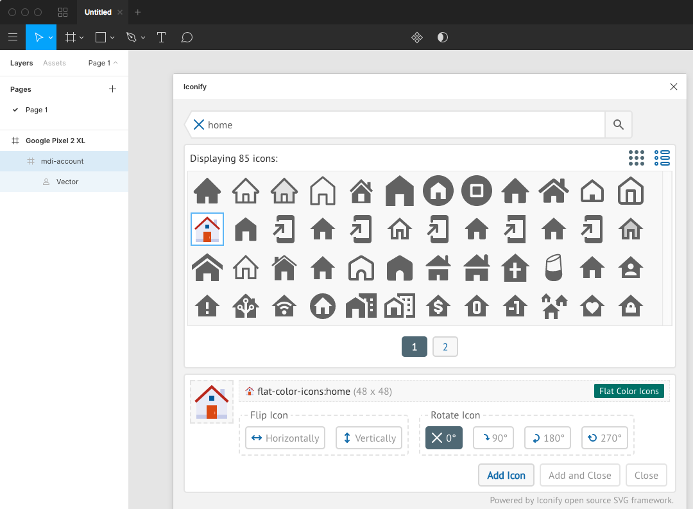Select the square-in-circle icon in top row
Screen dimensions: 693x509
click(476, 191)
